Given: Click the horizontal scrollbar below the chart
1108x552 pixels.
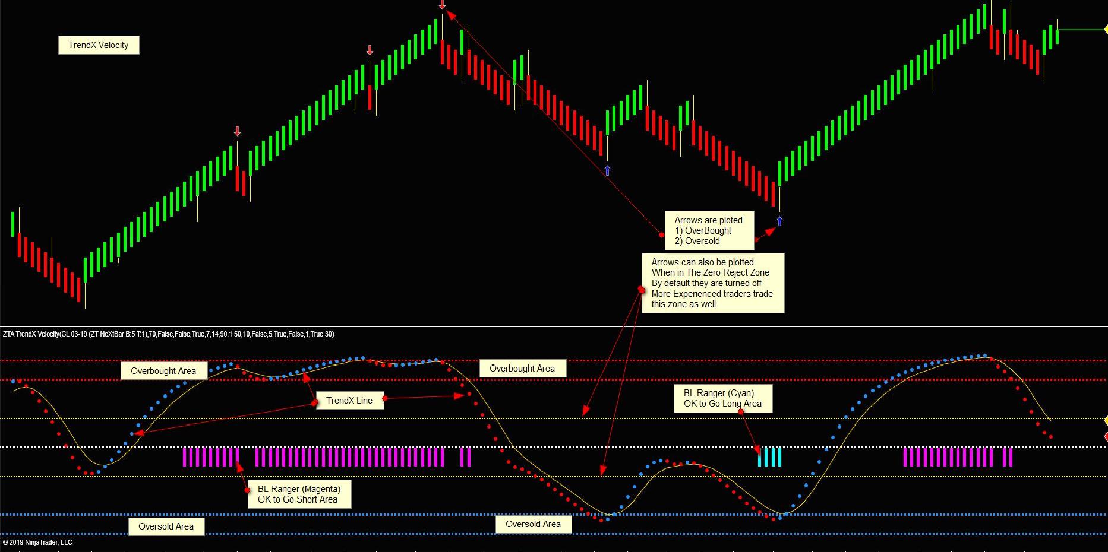Looking at the screenshot, I should [535, 549].
